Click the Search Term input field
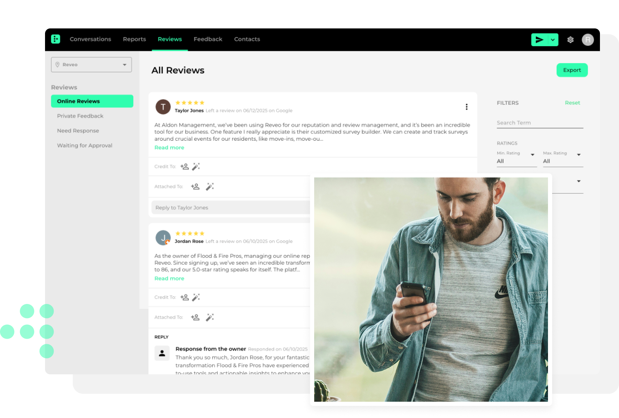 [540, 123]
